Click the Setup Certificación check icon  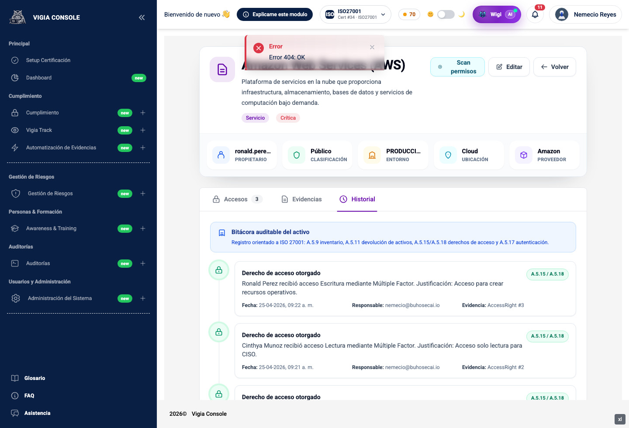tap(15, 60)
